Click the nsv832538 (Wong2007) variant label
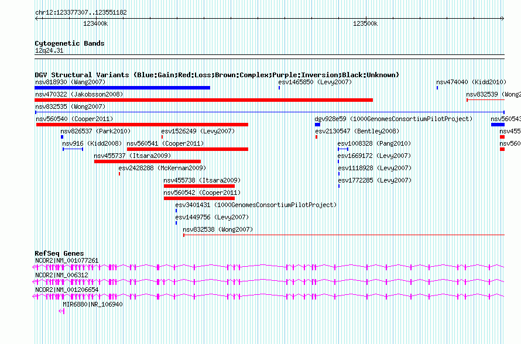 (218, 229)
